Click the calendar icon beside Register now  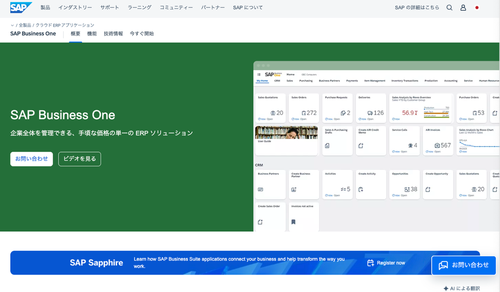(x=370, y=263)
